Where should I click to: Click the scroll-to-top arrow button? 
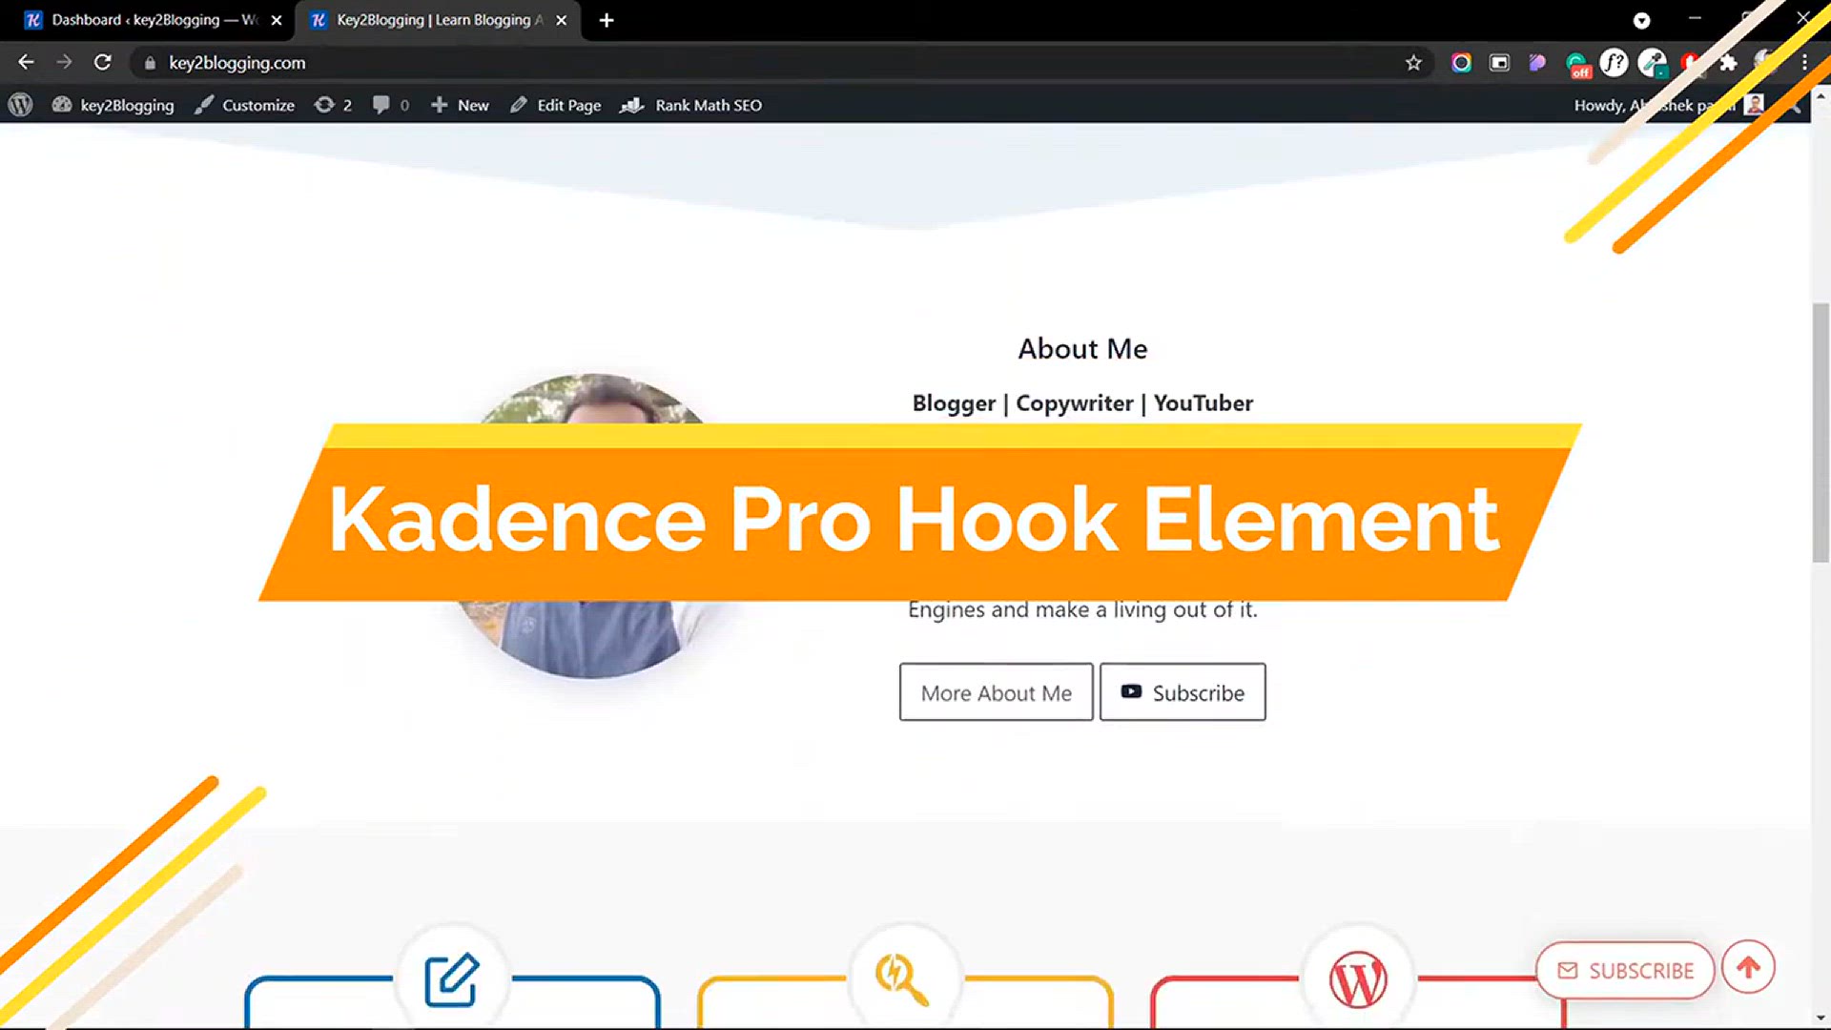1748,967
